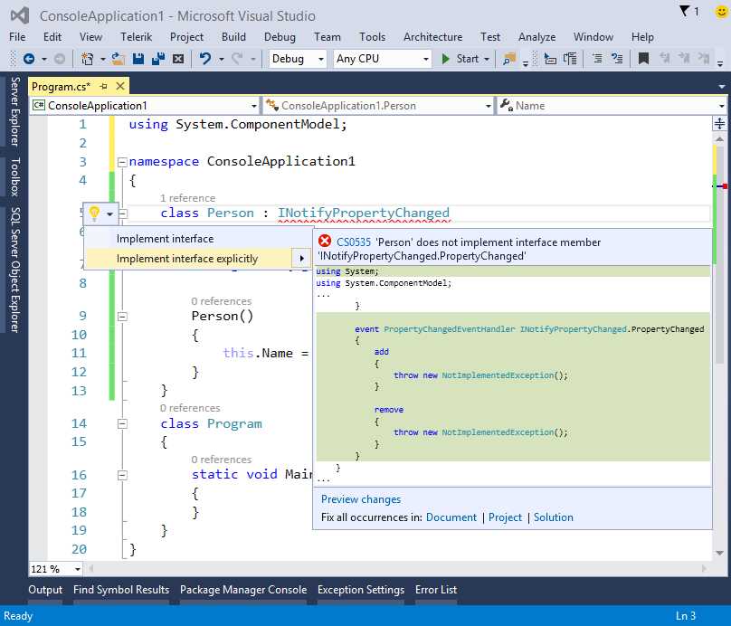Screen dimensions: 731x626
Task: Click the notifications flag icon
Action: [687, 11]
